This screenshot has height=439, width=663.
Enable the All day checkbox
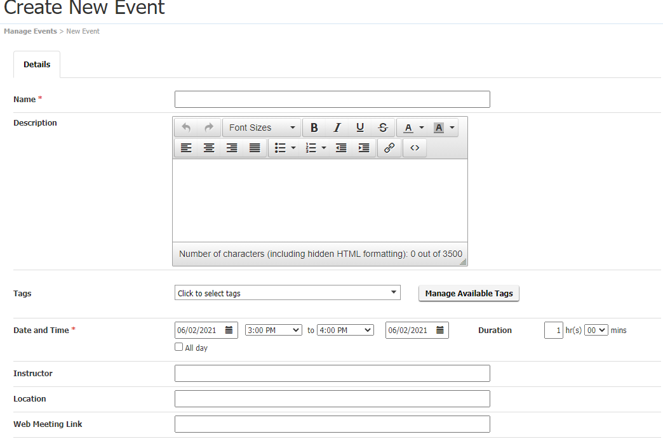coord(178,346)
